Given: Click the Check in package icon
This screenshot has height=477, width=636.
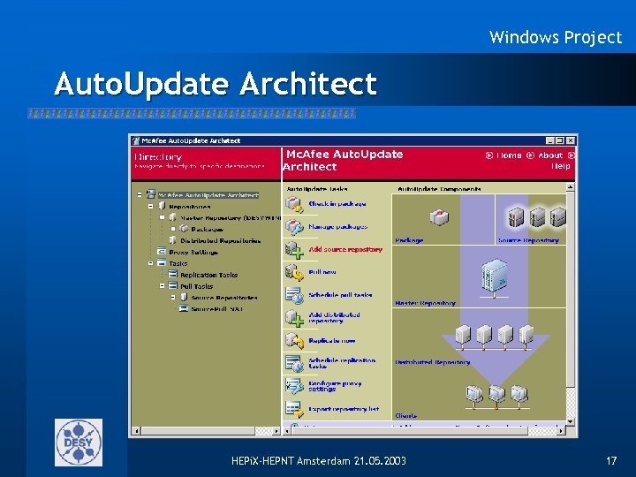Looking at the screenshot, I should point(294,204).
